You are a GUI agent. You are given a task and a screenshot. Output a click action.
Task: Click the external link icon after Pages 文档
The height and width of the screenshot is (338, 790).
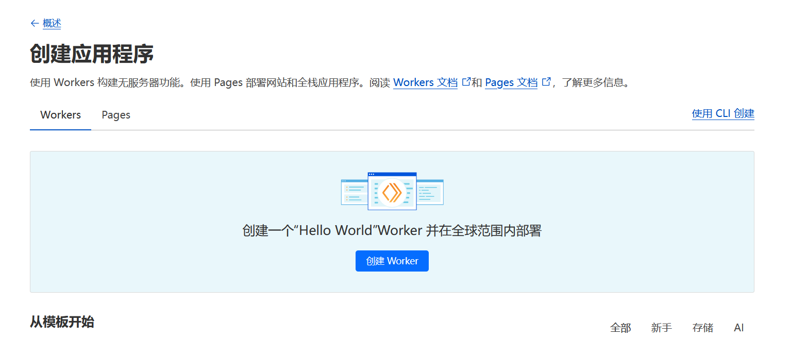click(546, 81)
